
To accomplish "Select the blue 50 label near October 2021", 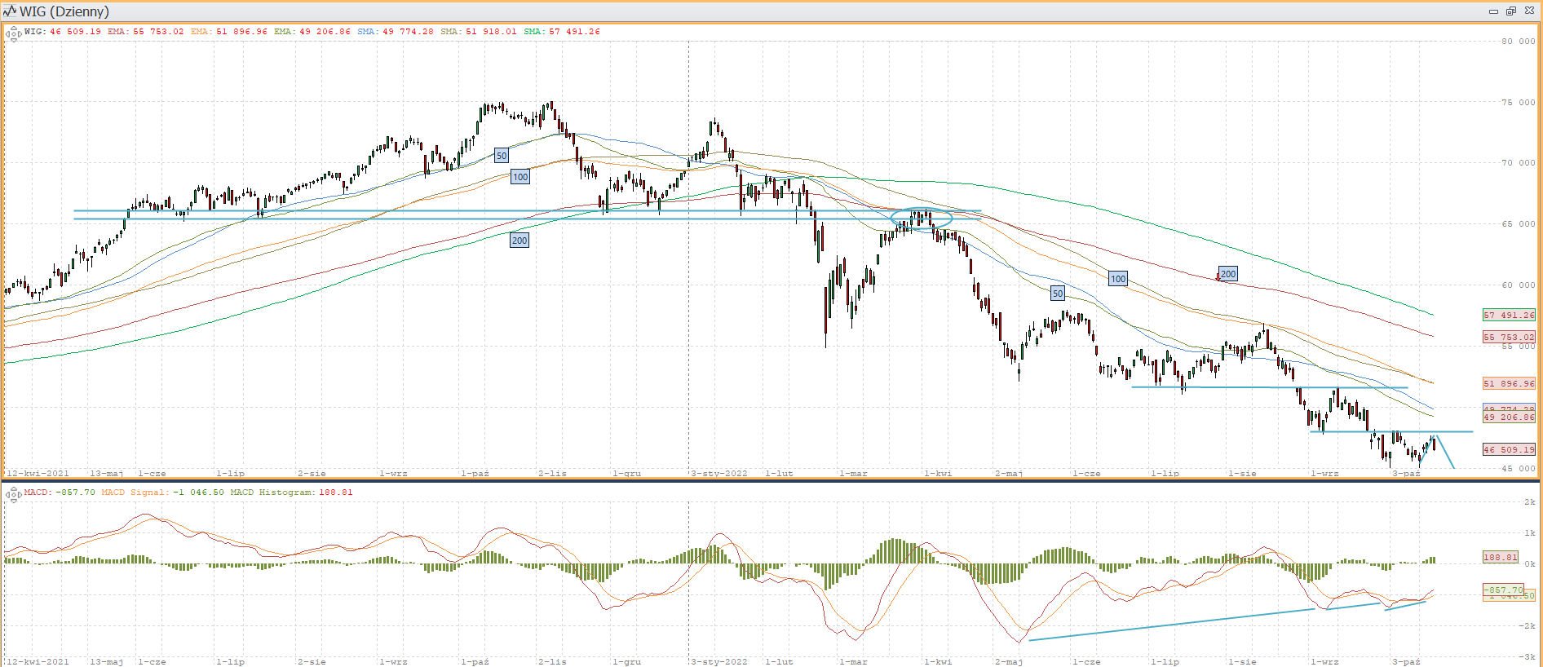I will pos(502,156).
